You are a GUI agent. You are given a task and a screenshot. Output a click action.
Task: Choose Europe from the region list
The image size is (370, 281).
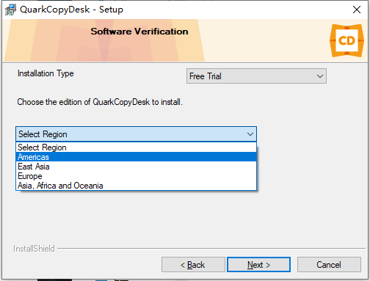point(136,176)
